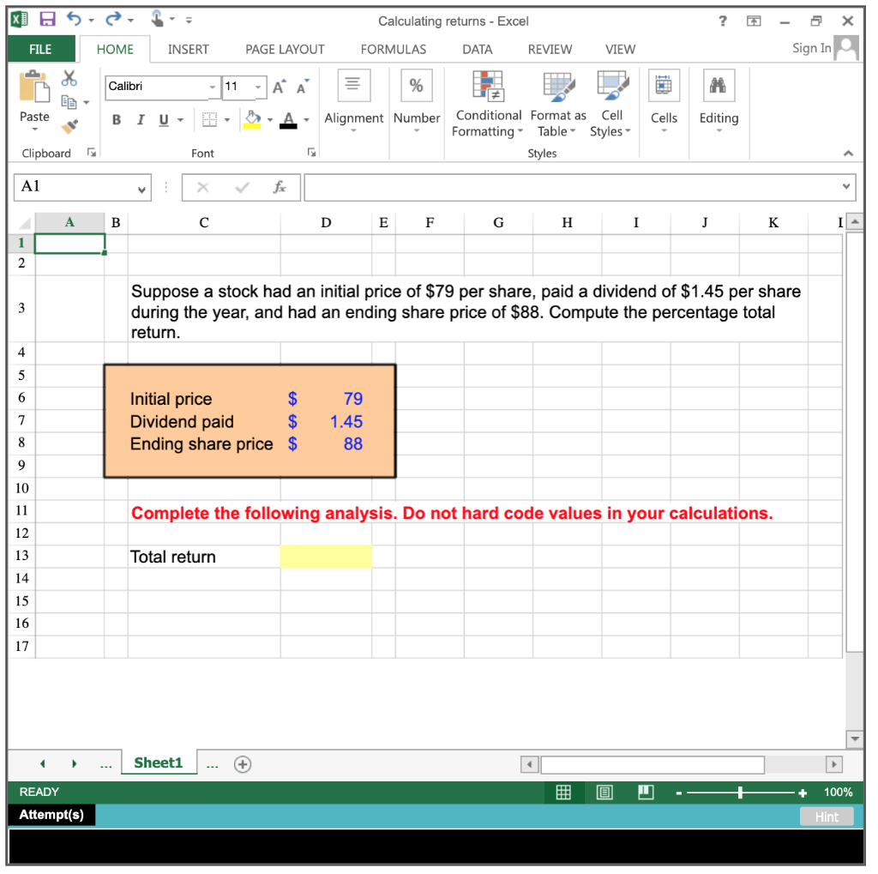
Task: Select the Bold formatting icon
Action: (x=116, y=120)
